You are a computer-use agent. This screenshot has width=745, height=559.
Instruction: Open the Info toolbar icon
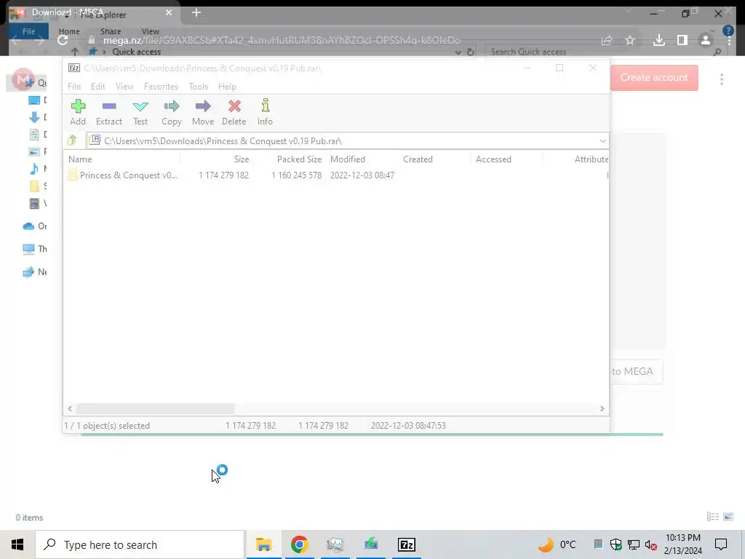(x=265, y=112)
